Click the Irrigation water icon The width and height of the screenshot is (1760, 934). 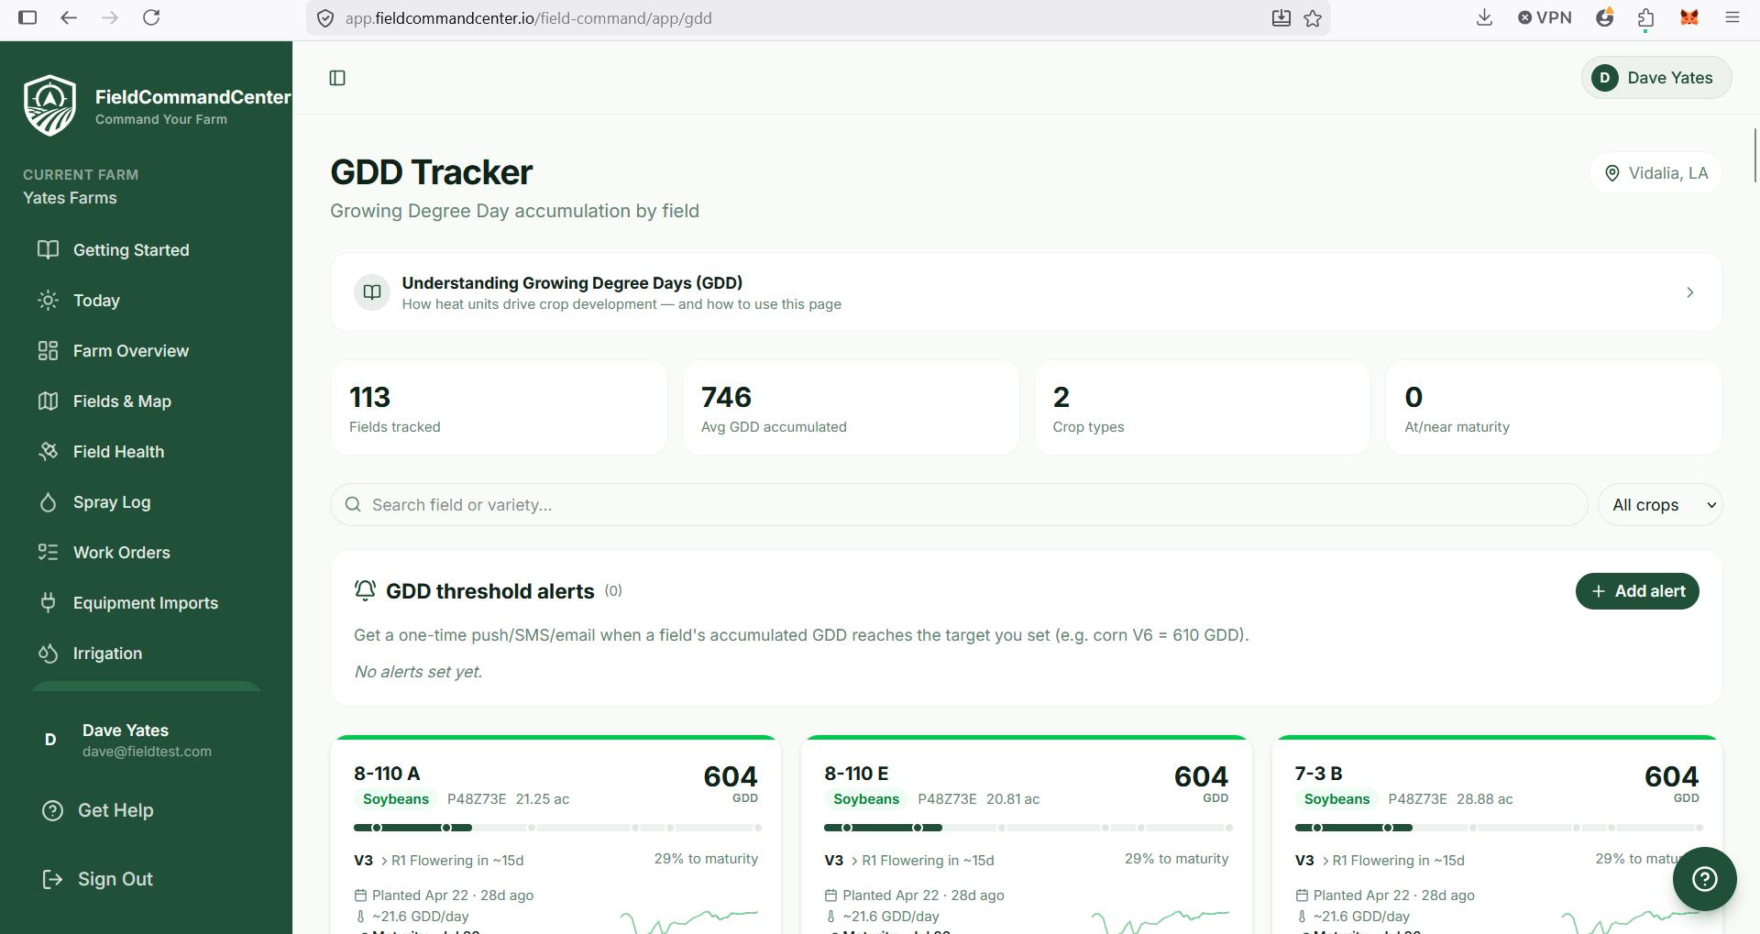[48, 653]
